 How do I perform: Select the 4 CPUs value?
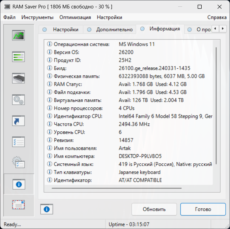click(126, 108)
